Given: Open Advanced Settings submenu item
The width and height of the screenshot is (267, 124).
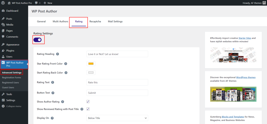Looking at the screenshot, I should pyautogui.click(x=12, y=73).
